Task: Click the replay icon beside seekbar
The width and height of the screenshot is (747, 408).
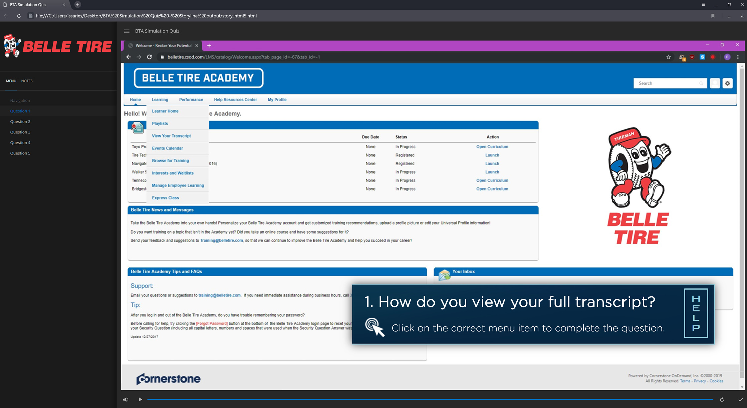Action: [x=722, y=399]
